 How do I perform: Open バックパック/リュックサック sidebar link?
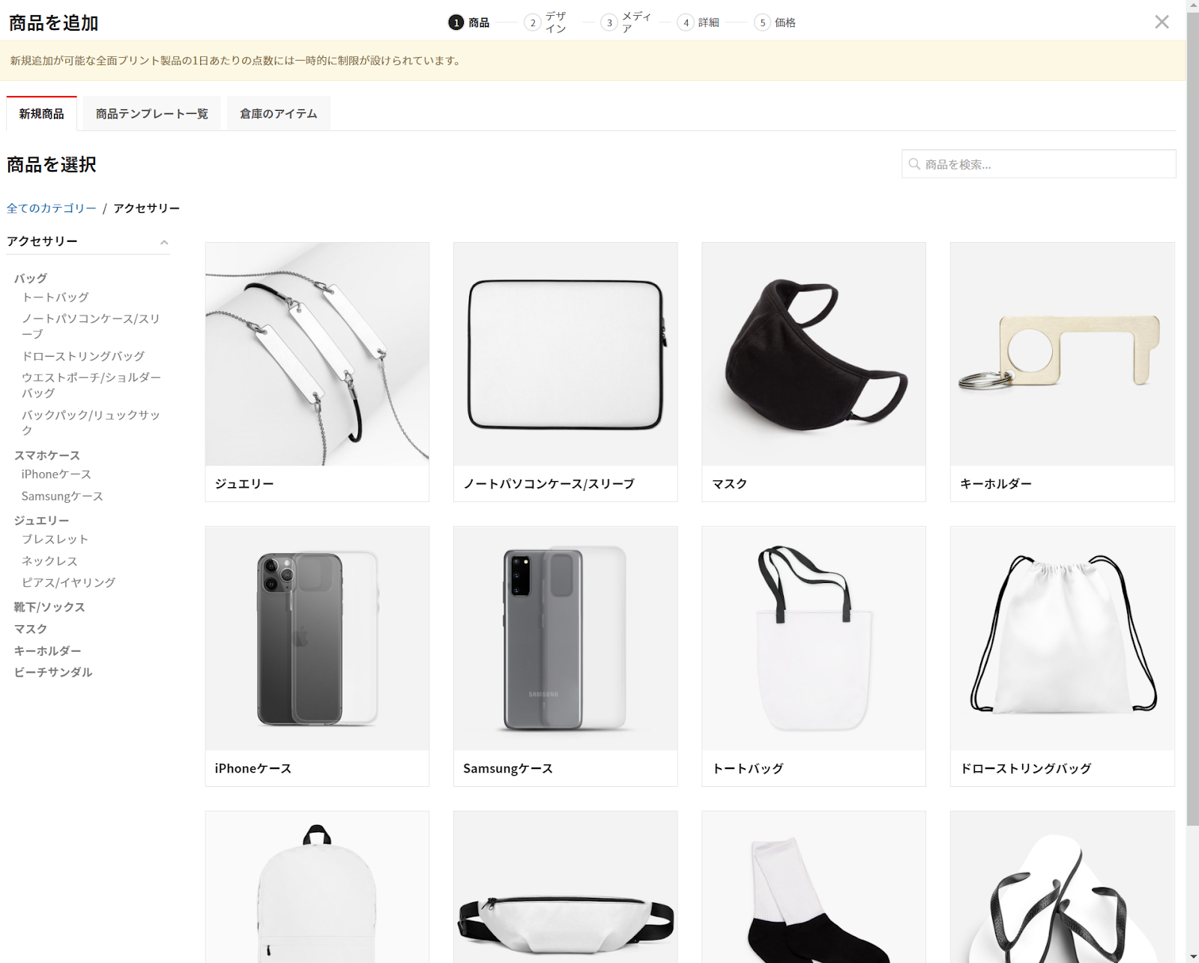point(91,423)
